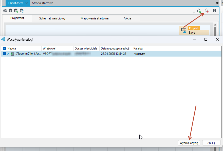223x151 pixels.
Task: Toggle the select-all checkbox beside Nazwa
Action: click(4, 48)
